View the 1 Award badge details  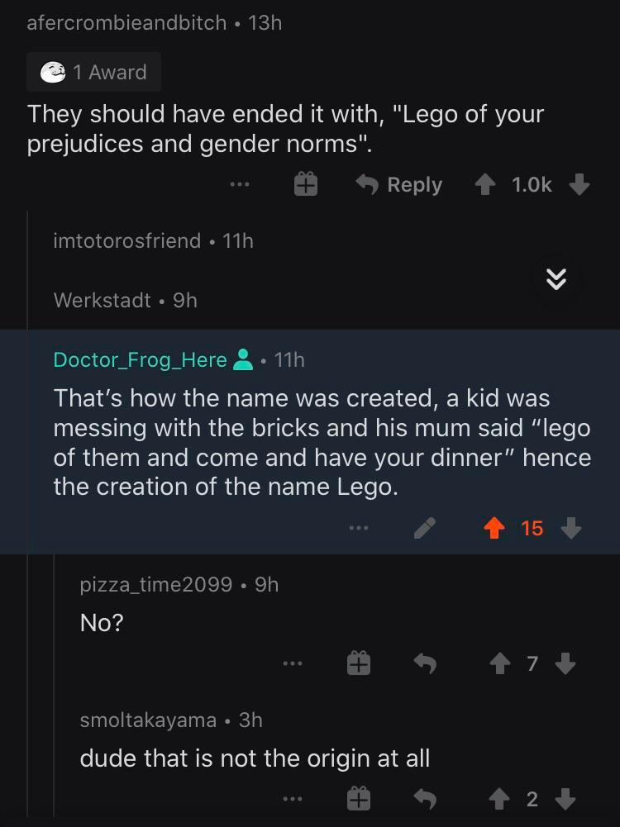pos(93,72)
